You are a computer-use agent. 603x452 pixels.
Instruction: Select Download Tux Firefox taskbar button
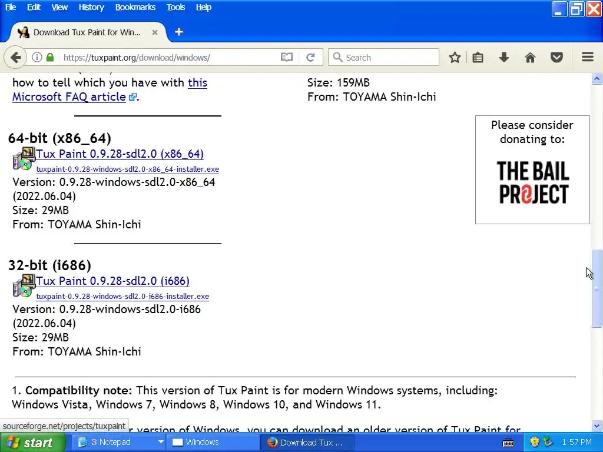pyautogui.click(x=306, y=443)
